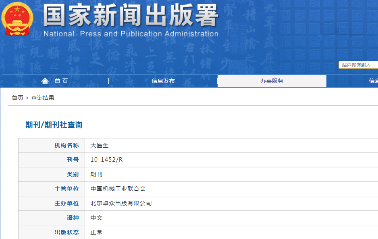Select the 期刊 category value
Screen dimensions: 378x239
point(96,174)
